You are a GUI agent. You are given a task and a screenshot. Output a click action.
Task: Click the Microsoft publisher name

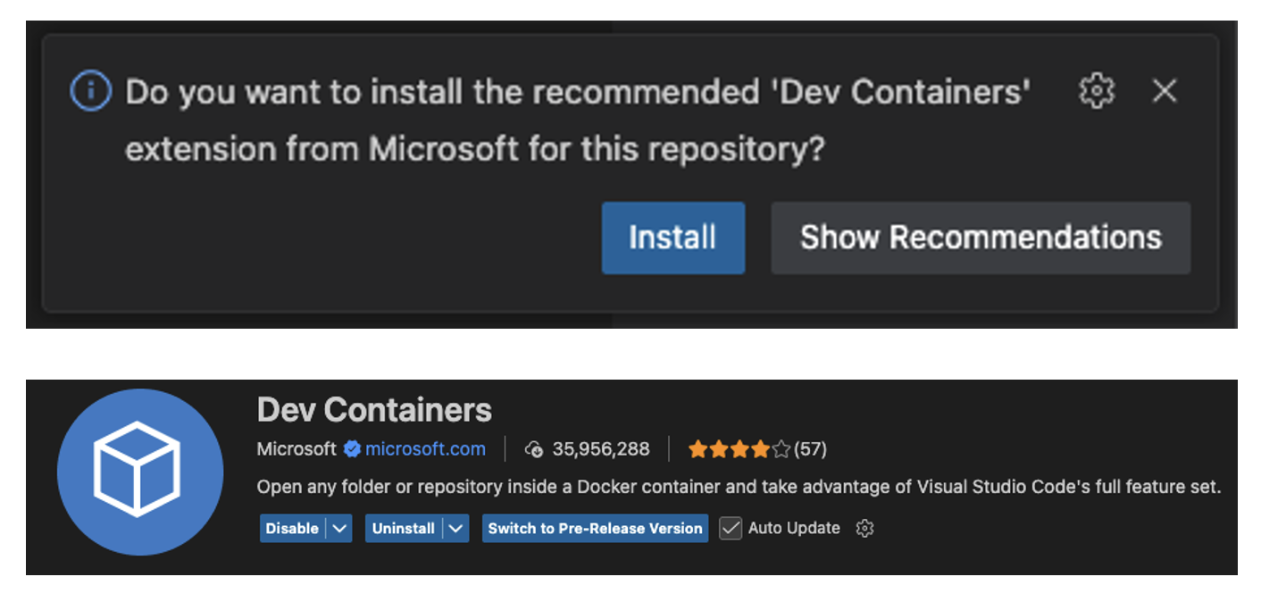(x=296, y=448)
